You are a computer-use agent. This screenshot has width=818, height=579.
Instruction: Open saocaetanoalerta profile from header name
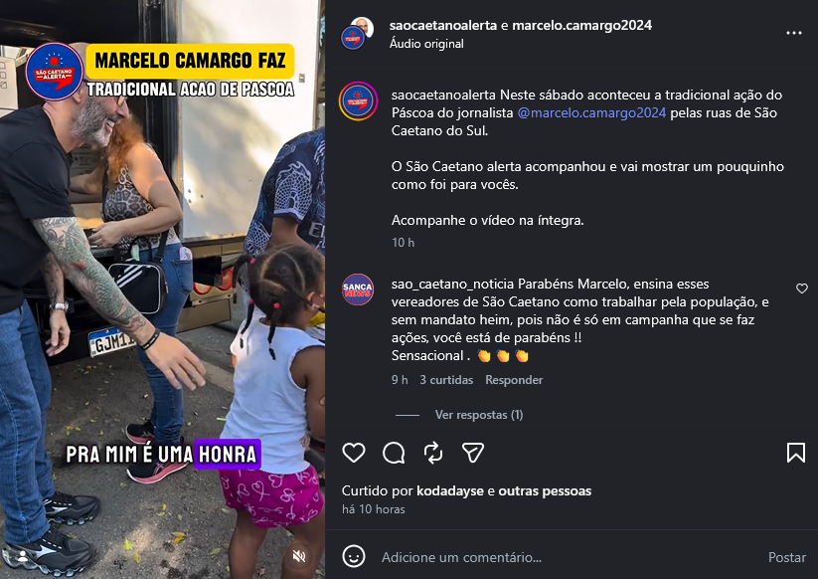click(443, 25)
